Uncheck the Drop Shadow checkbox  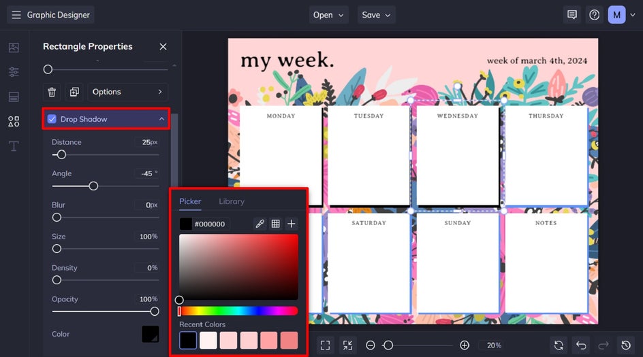pyautogui.click(x=52, y=119)
